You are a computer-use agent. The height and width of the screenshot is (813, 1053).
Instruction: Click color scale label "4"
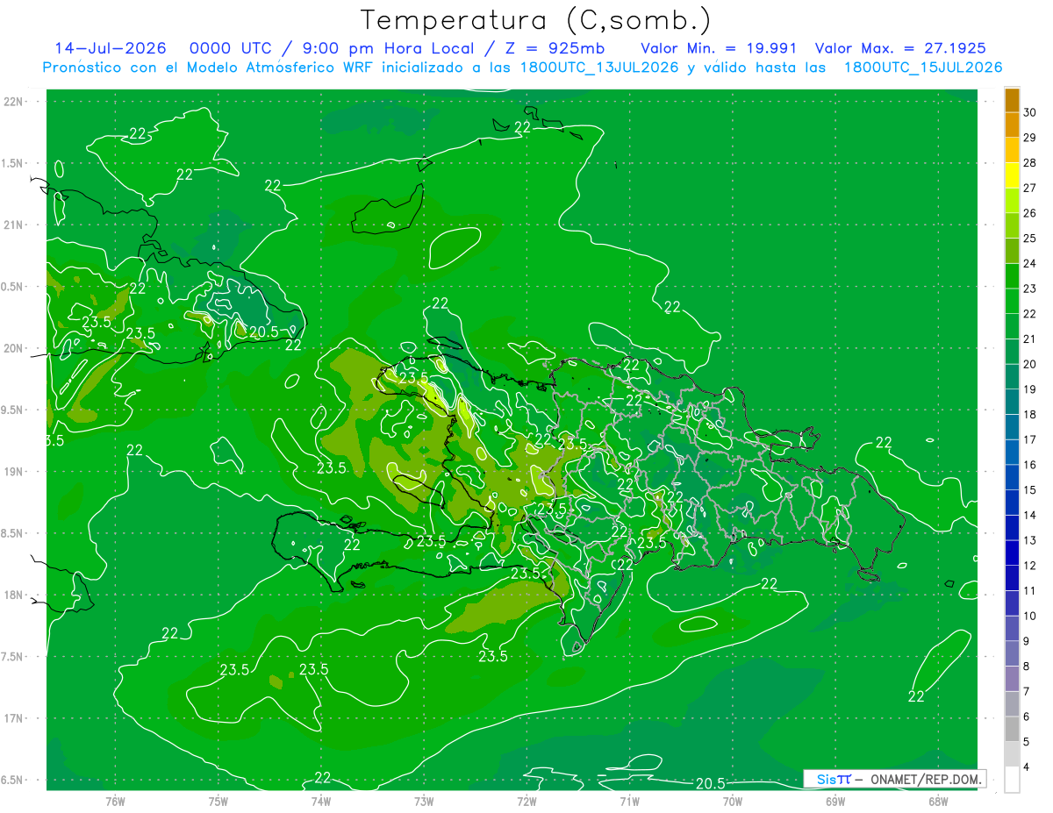[1028, 767]
